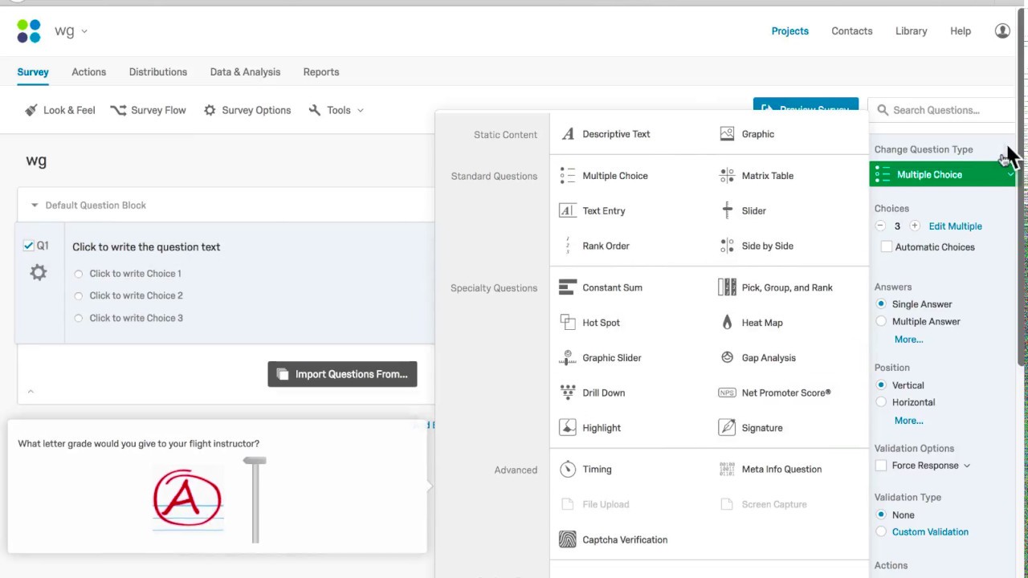Open Contacts in the top navigation
This screenshot has height=578, width=1028.
852,31
